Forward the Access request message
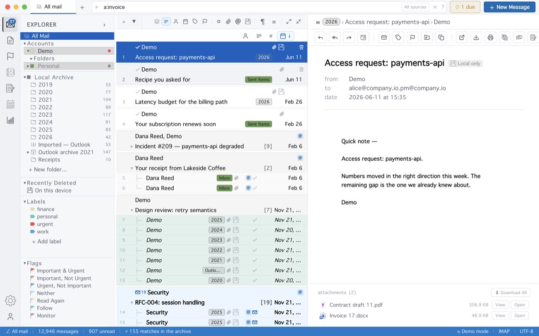The height and width of the screenshot is (336, 539). [349, 38]
